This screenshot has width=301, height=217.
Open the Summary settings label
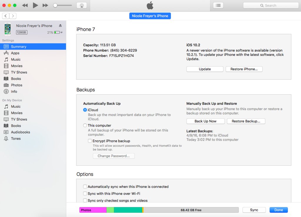click(19, 47)
